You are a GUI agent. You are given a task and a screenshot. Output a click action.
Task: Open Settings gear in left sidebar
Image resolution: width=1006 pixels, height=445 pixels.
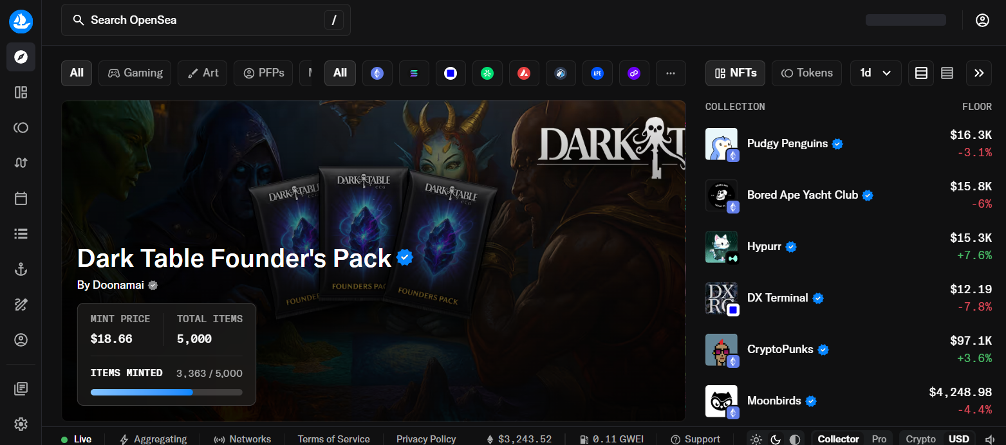pos(21,424)
